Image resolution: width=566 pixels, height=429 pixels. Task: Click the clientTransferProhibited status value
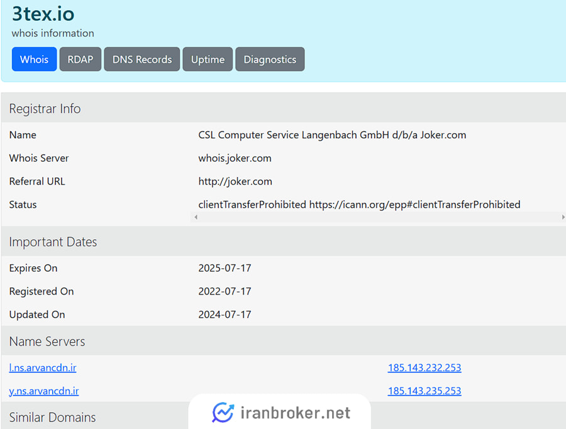coord(359,204)
